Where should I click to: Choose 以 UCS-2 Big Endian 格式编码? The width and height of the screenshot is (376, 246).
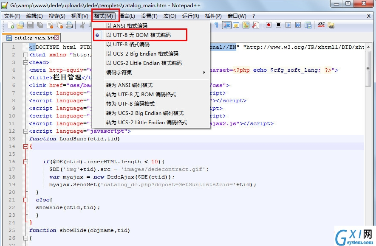[150, 53]
